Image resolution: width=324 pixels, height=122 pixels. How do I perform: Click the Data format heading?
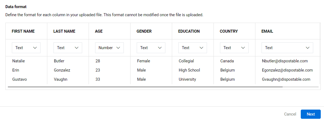(16, 7)
